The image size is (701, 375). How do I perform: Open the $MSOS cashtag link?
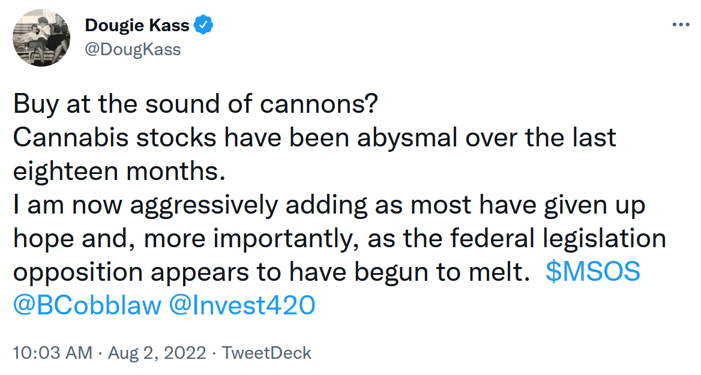pyautogui.click(x=593, y=272)
